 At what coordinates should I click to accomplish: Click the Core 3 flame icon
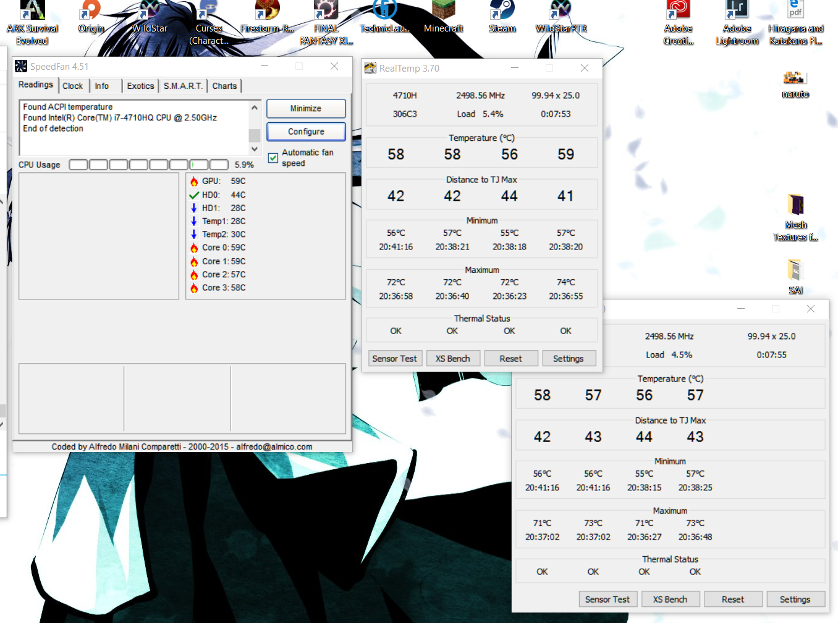point(194,288)
